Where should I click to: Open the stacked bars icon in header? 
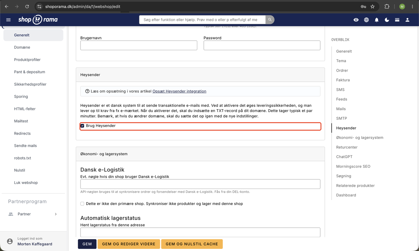pos(397,20)
